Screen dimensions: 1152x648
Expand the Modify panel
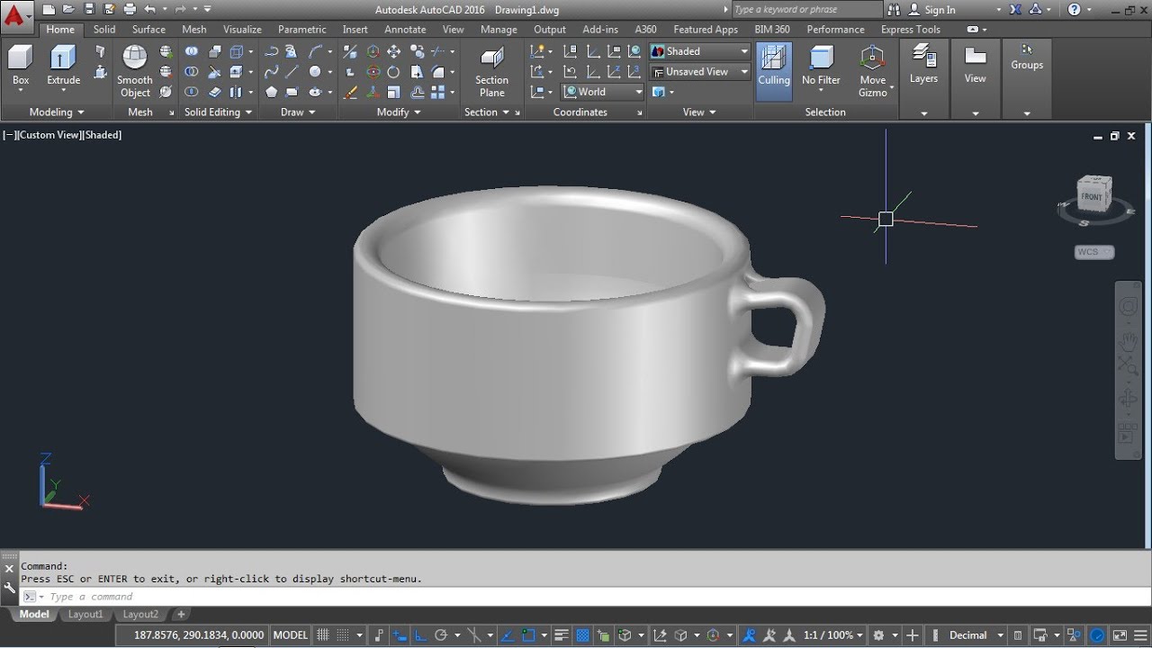click(x=398, y=112)
